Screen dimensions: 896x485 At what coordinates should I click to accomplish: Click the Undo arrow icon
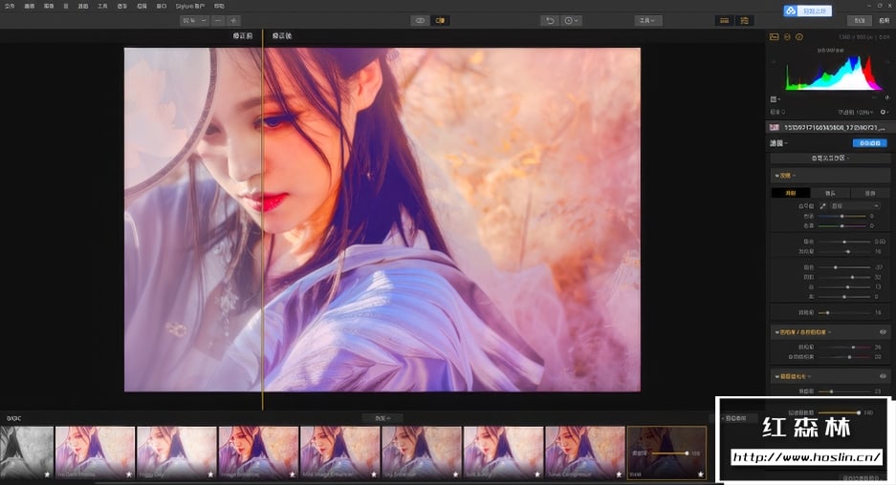pos(550,21)
